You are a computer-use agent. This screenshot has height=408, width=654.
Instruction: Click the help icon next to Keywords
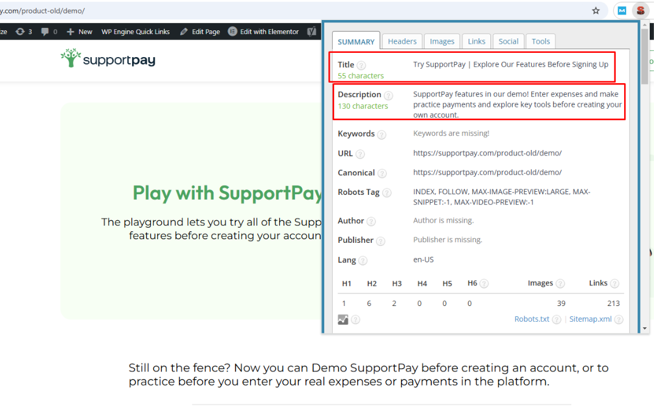pyautogui.click(x=381, y=135)
